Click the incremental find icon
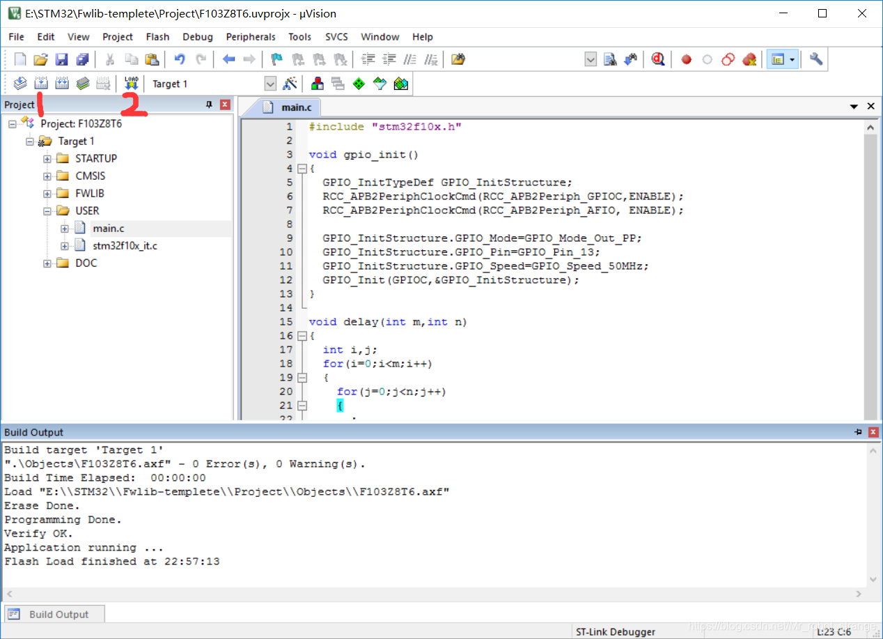This screenshot has width=883, height=639. pyautogui.click(x=631, y=60)
